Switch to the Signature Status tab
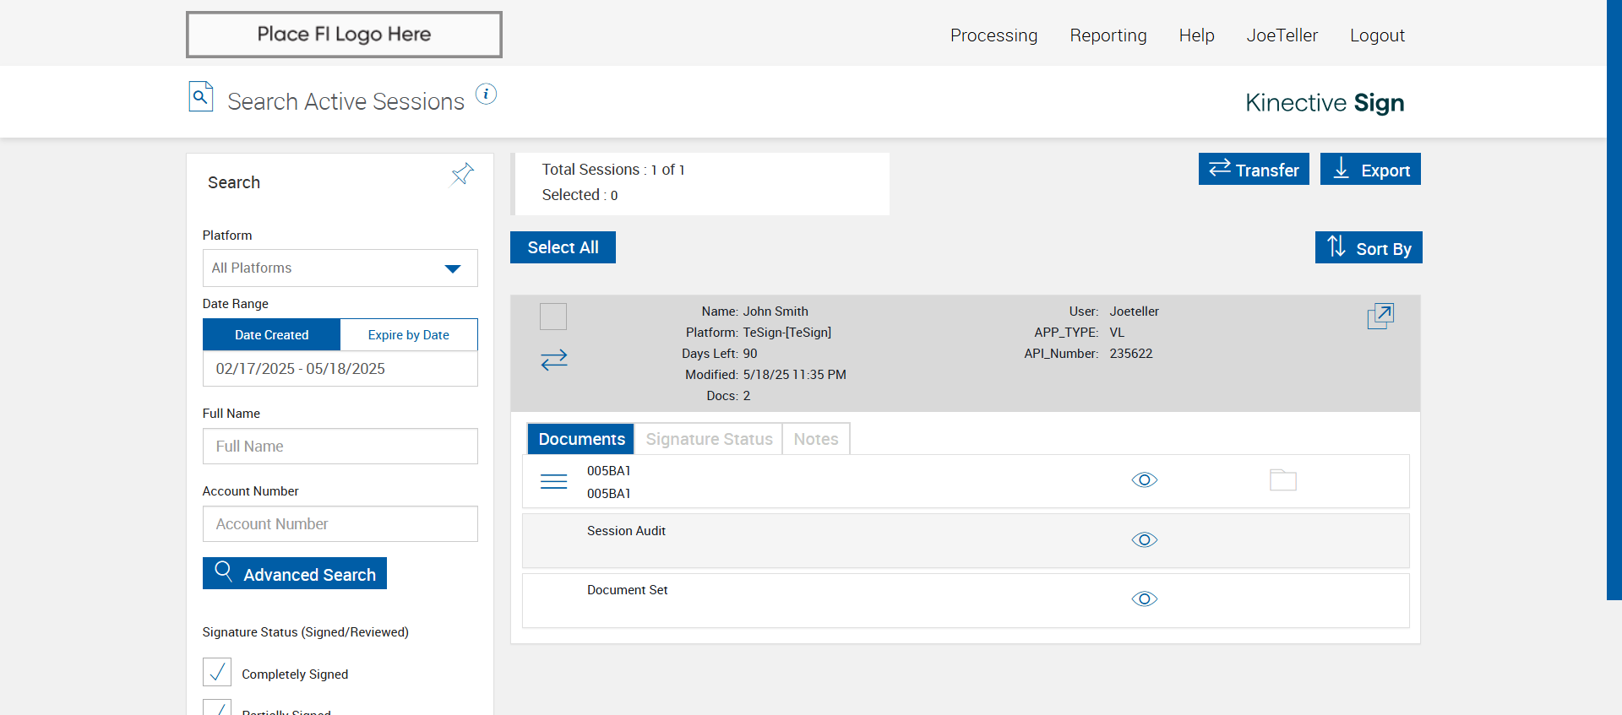This screenshot has height=715, width=1622. [x=708, y=439]
